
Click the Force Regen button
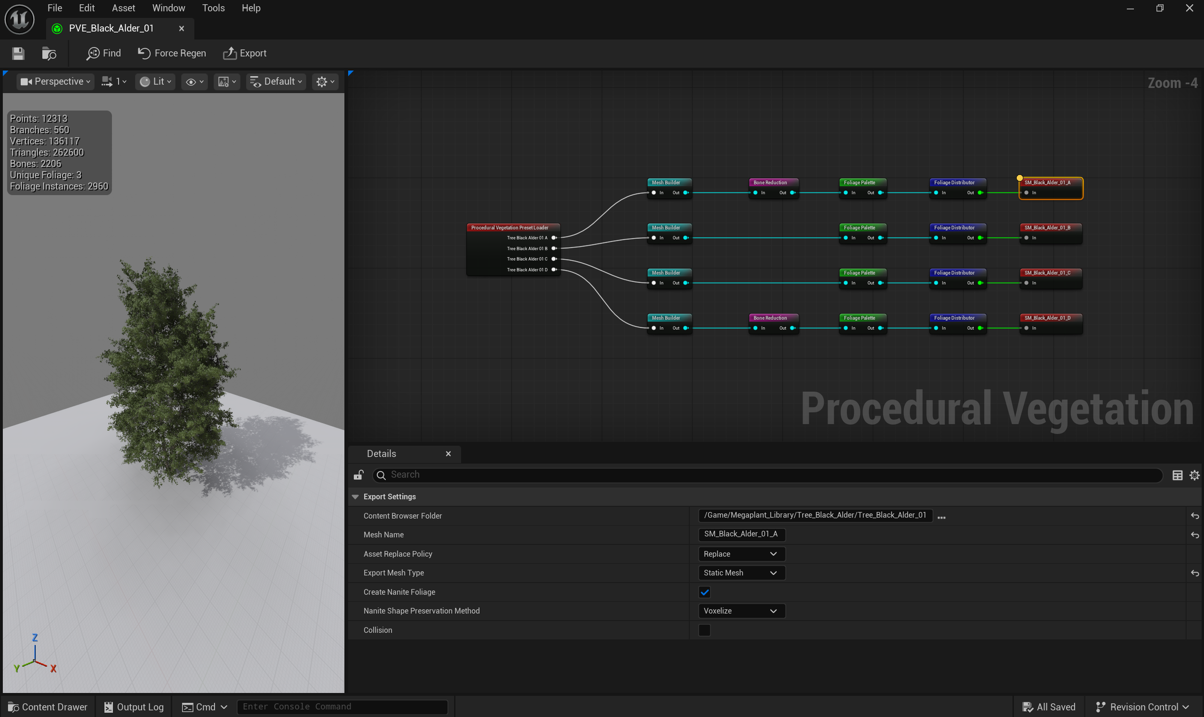172,53
